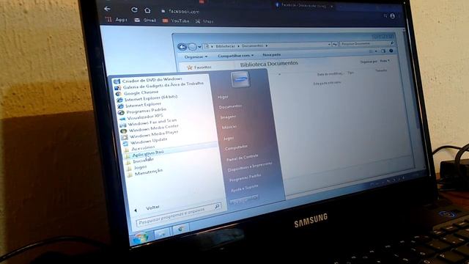
Task: Open the YouTube bookmark
Action: click(176, 21)
